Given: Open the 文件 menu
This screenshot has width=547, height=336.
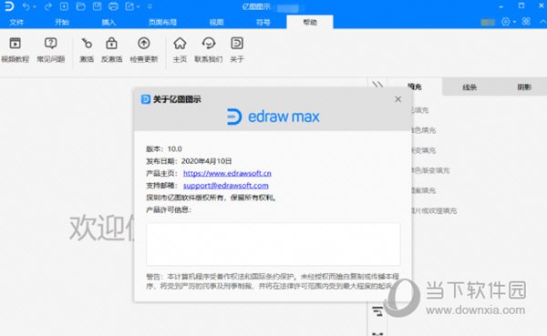Looking at the screenshot, I should point(16,22).
